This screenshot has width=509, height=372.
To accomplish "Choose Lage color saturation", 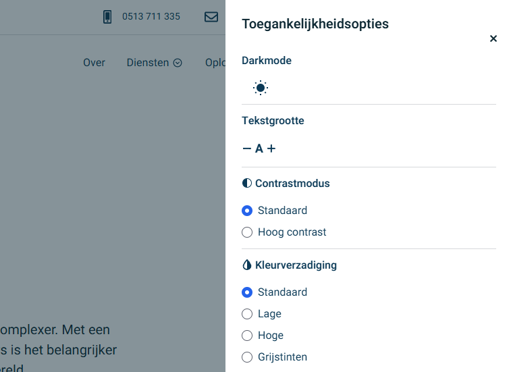I will 247,314.
